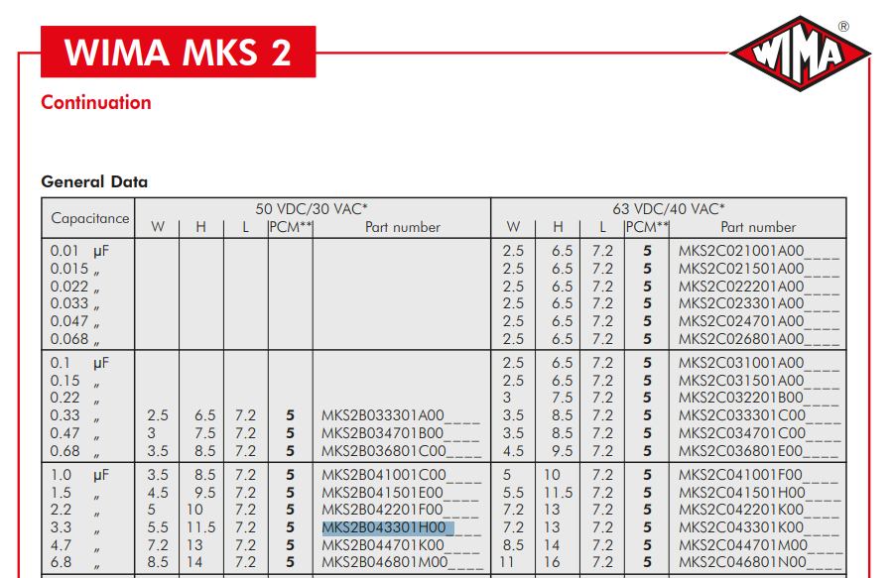This screenshot has height=578, width=892.
Task: Select part number MKS2C031501A00
Action: coord(741,381)
